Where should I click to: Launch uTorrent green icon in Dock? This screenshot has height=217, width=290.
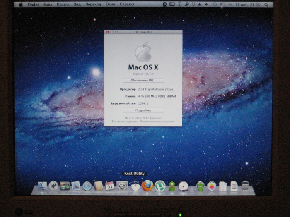(x=160, y=186)
